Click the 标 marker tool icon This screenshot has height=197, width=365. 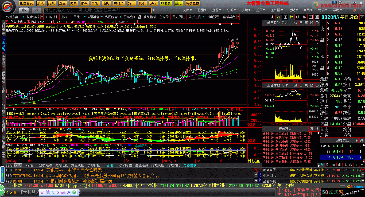(279, 17)
